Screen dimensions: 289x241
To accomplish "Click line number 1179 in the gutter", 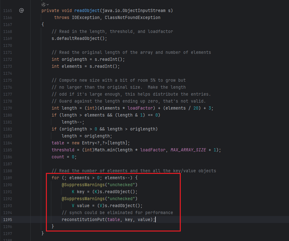I will pos(8,108).
